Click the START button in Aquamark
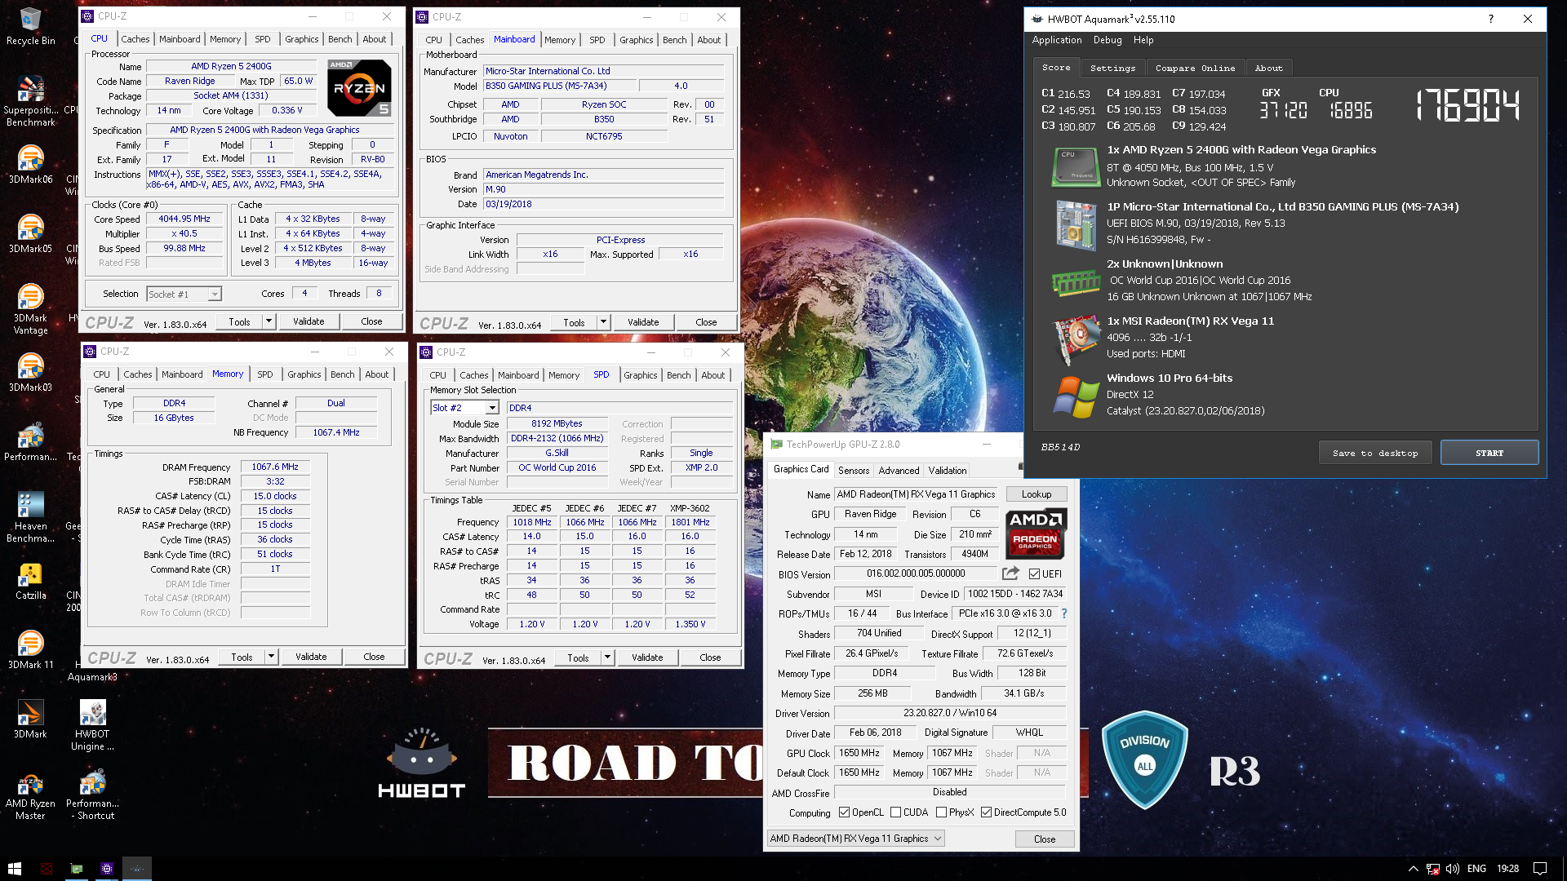Image resolution: width=1567 pixels, height=881 pixels. pos(1489,453)
